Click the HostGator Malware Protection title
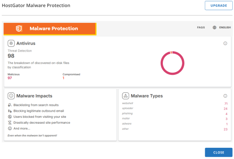The width and height of the screenshot is (234, 159). pyautogui.click(x=36, y=6)
